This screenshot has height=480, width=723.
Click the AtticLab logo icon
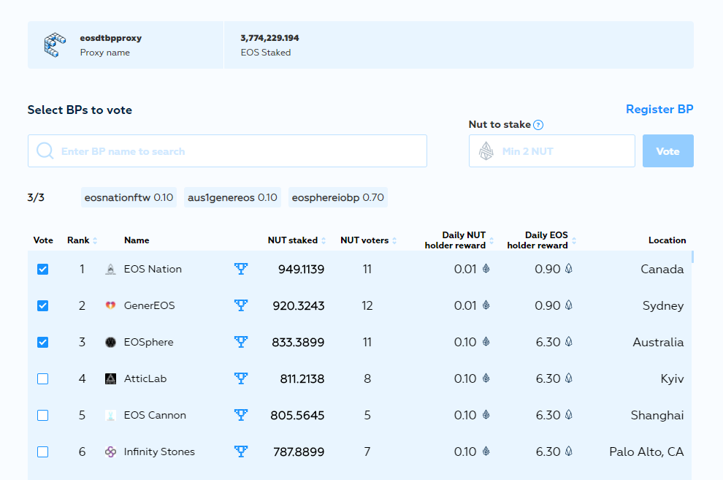coord(111,378)
